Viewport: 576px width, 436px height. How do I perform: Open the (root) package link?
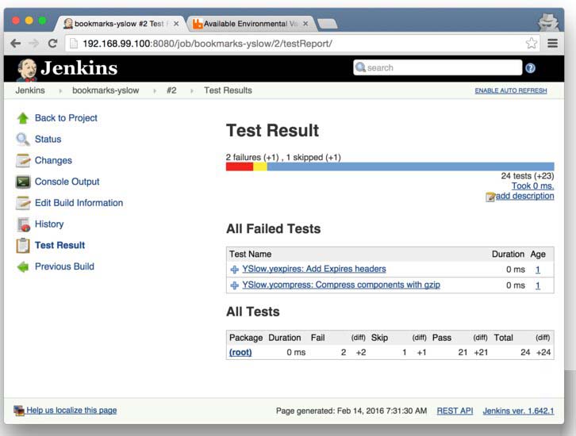[x=240, y=353]
